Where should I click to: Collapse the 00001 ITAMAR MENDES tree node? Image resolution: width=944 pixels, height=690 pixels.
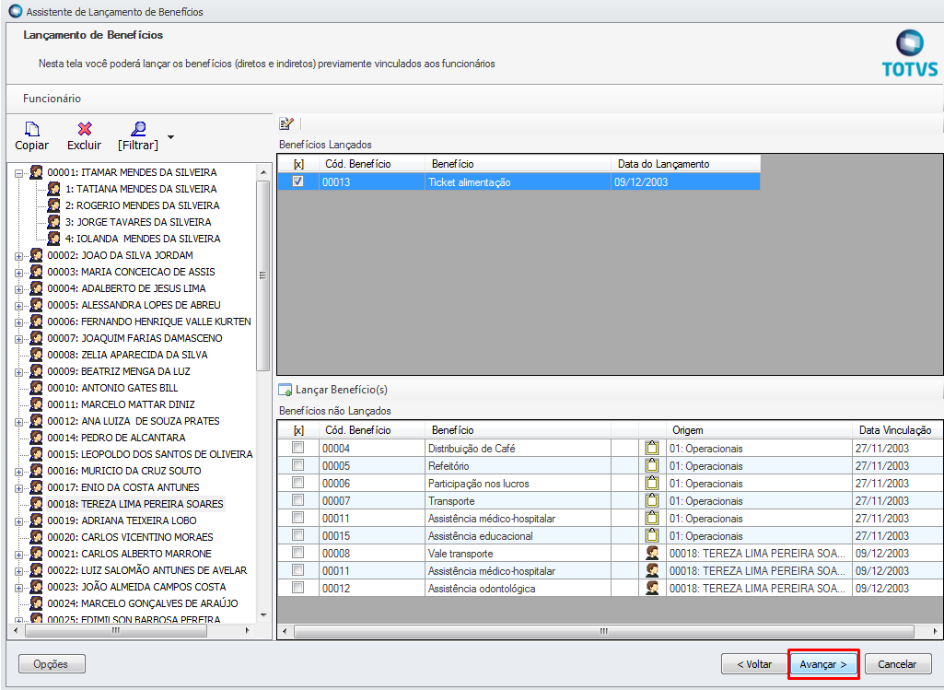point(19,173)
